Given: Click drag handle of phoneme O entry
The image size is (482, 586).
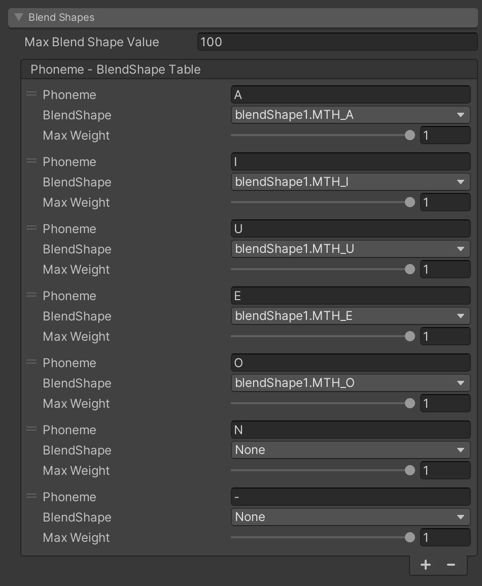Looking at the screenshot, I should [31, 363].
